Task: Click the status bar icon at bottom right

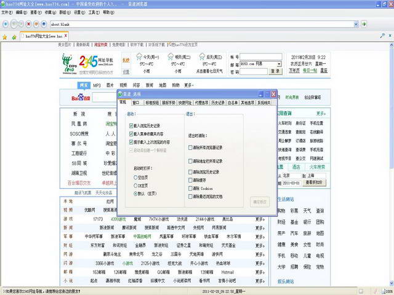Action: (x=384, y=291)
